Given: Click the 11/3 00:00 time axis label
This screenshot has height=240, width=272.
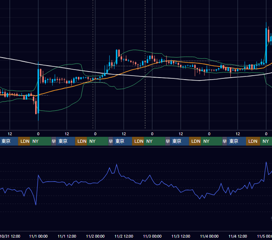Looking at the screenshot, I should point(152,236).
